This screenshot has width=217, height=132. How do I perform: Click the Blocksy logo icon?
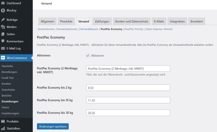coord(3,10)
